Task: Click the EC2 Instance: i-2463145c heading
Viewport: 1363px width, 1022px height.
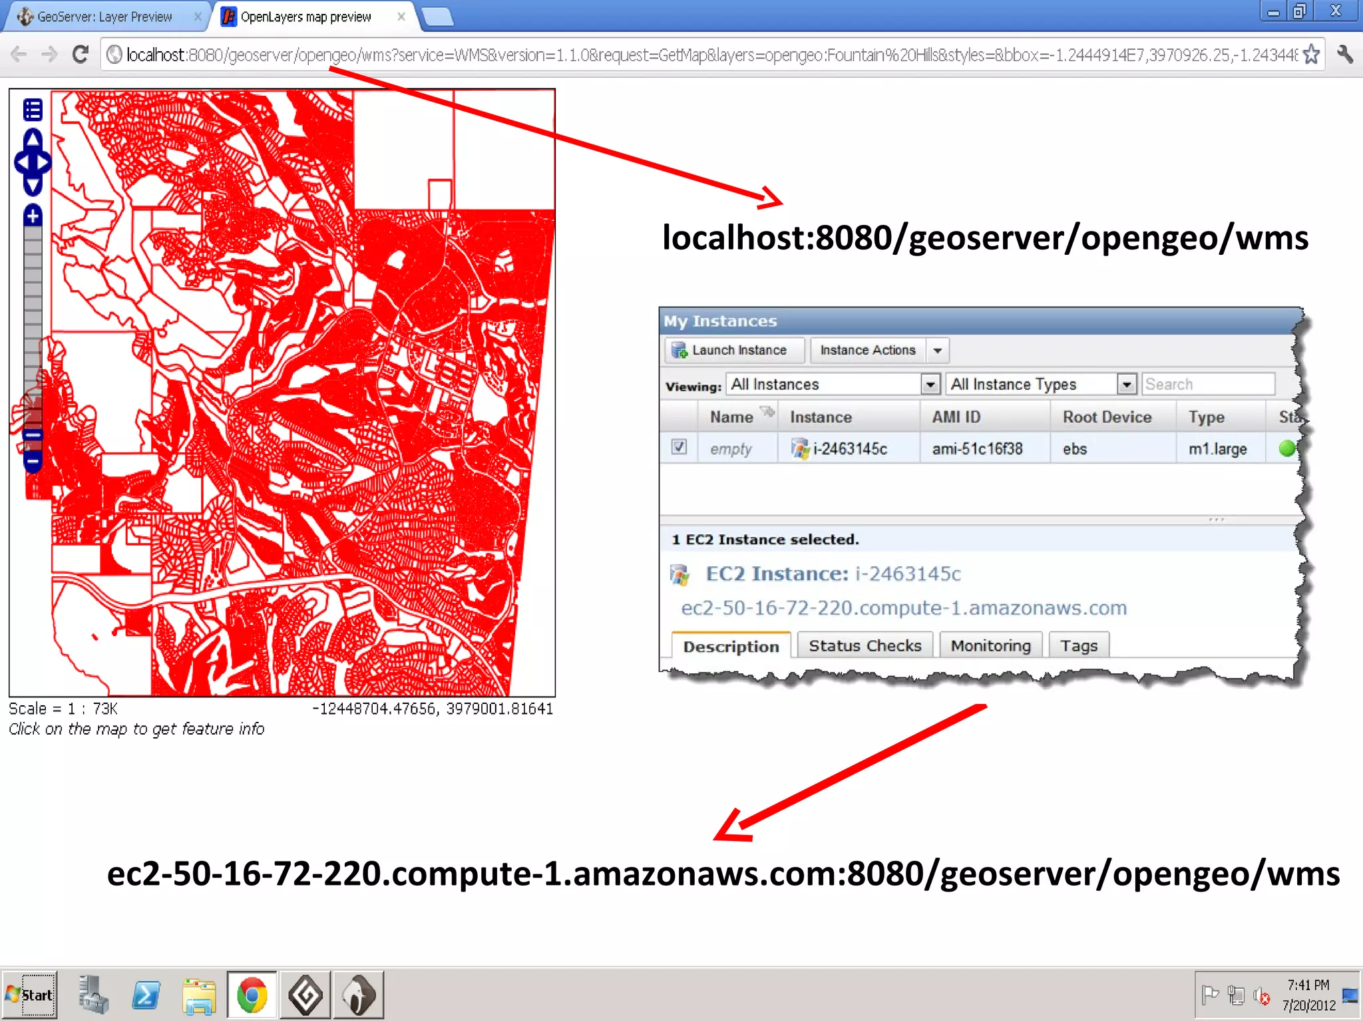Action: click(833, 574)
